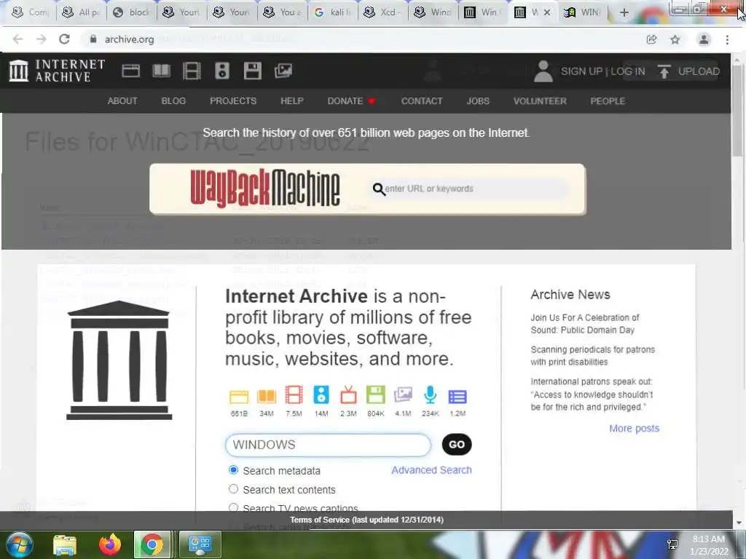The width and height of the screenshot is (746, 559).
Task: Open the PEOPLE menu item
Action: (x=608, y=100)
